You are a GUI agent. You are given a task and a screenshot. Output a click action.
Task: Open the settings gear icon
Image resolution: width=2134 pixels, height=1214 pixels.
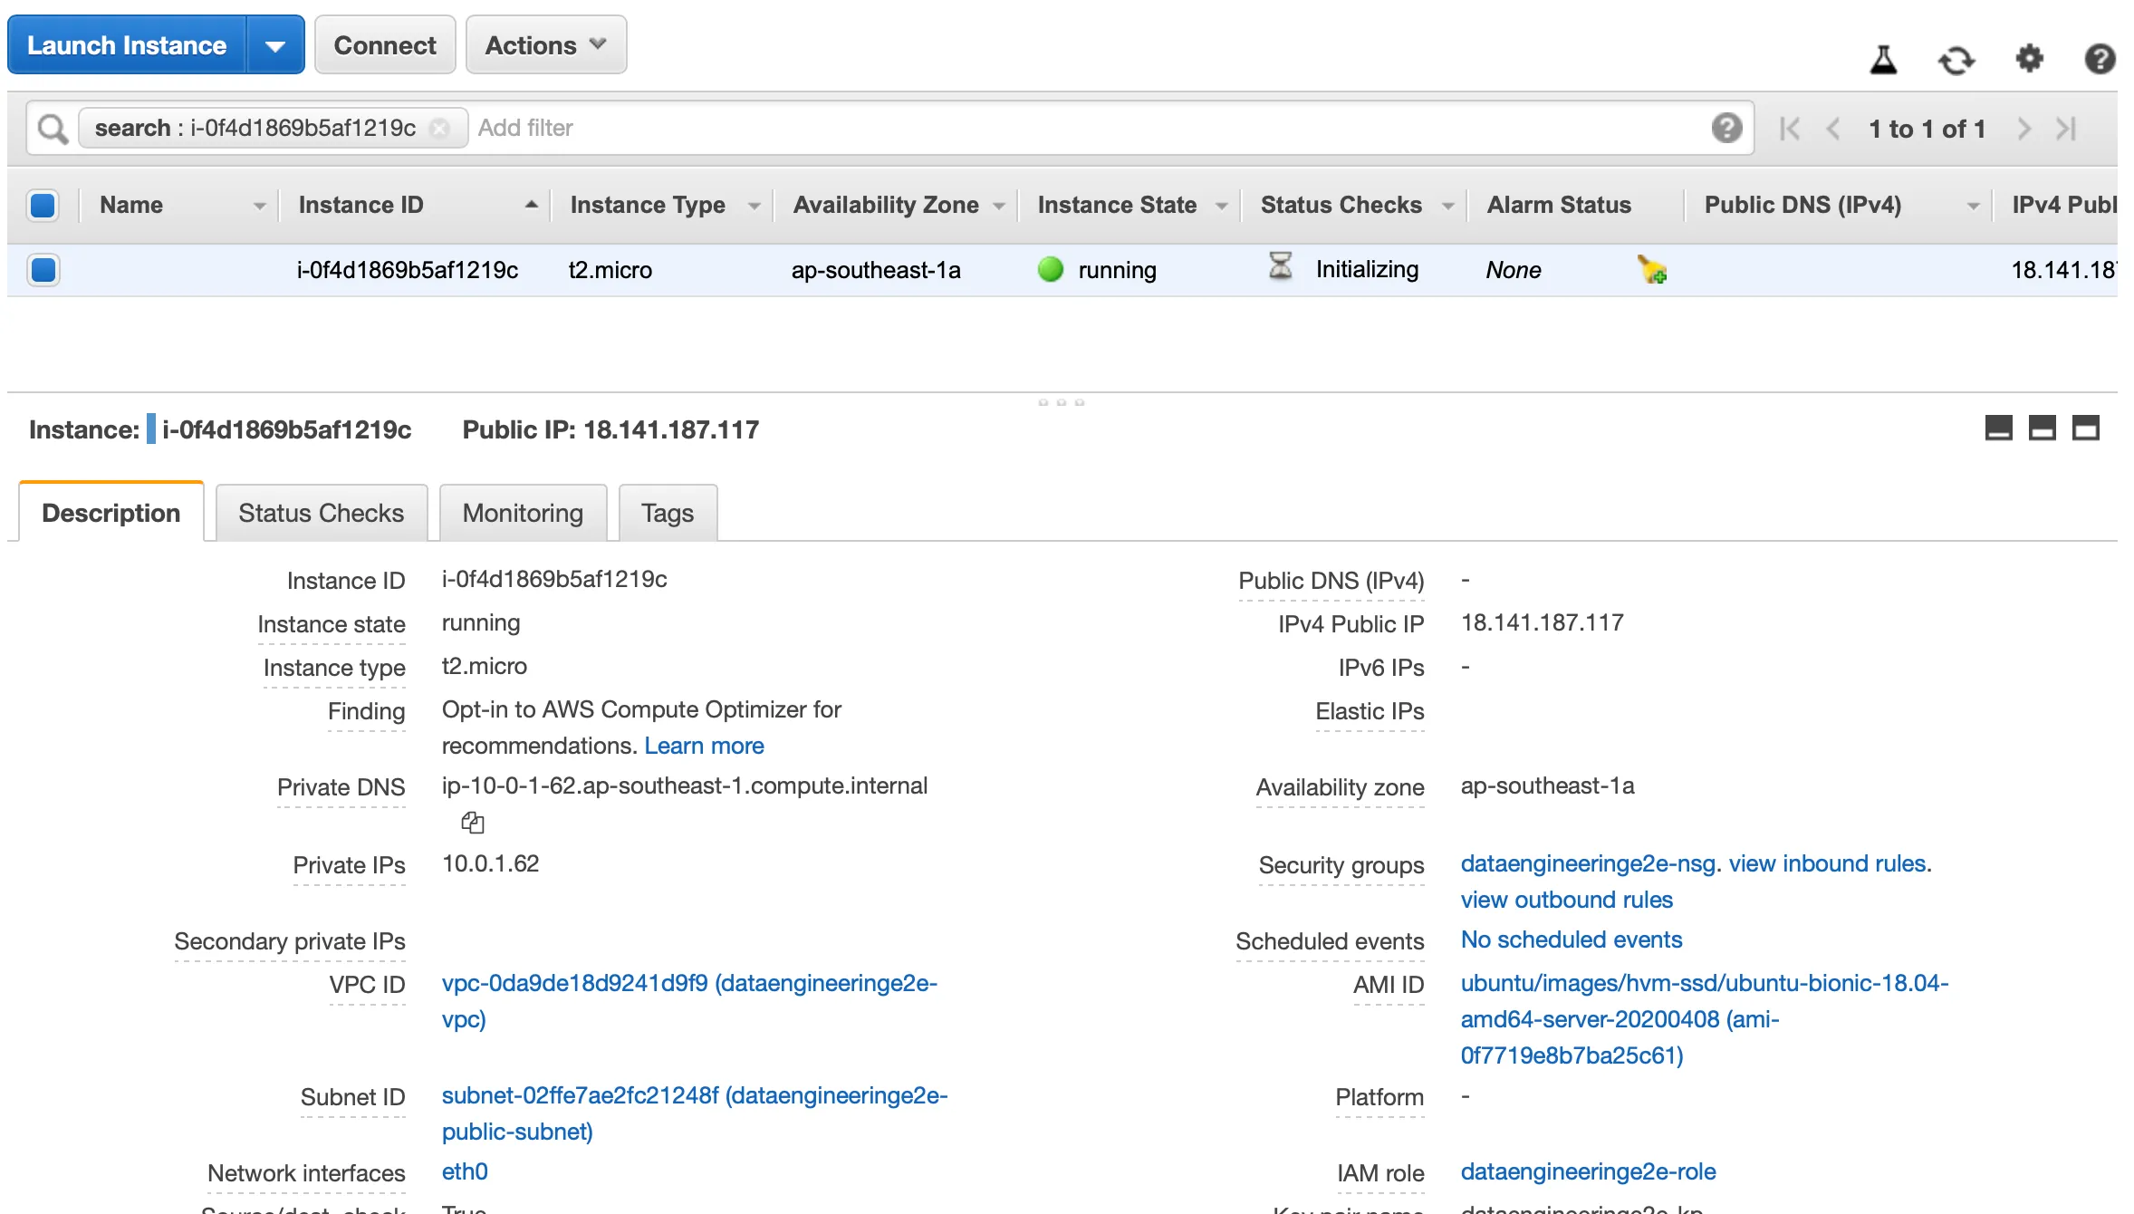(2029, 59)
